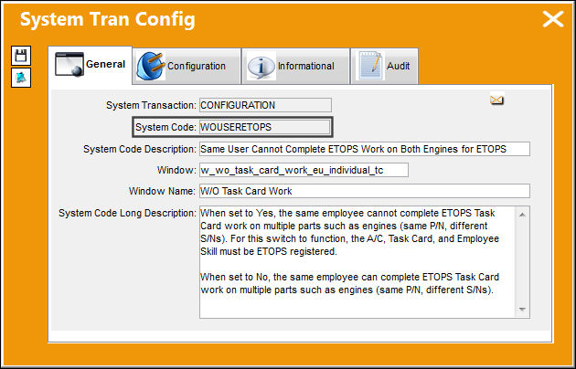Click the Window Name field
The height and width of the screenshot is (369, 576).
coord(365,191)
